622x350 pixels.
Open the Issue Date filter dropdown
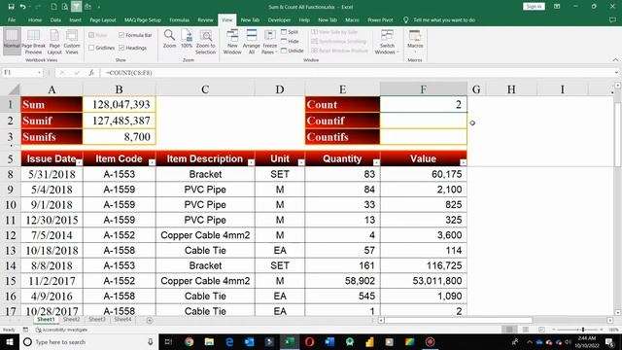click(79, 162)
